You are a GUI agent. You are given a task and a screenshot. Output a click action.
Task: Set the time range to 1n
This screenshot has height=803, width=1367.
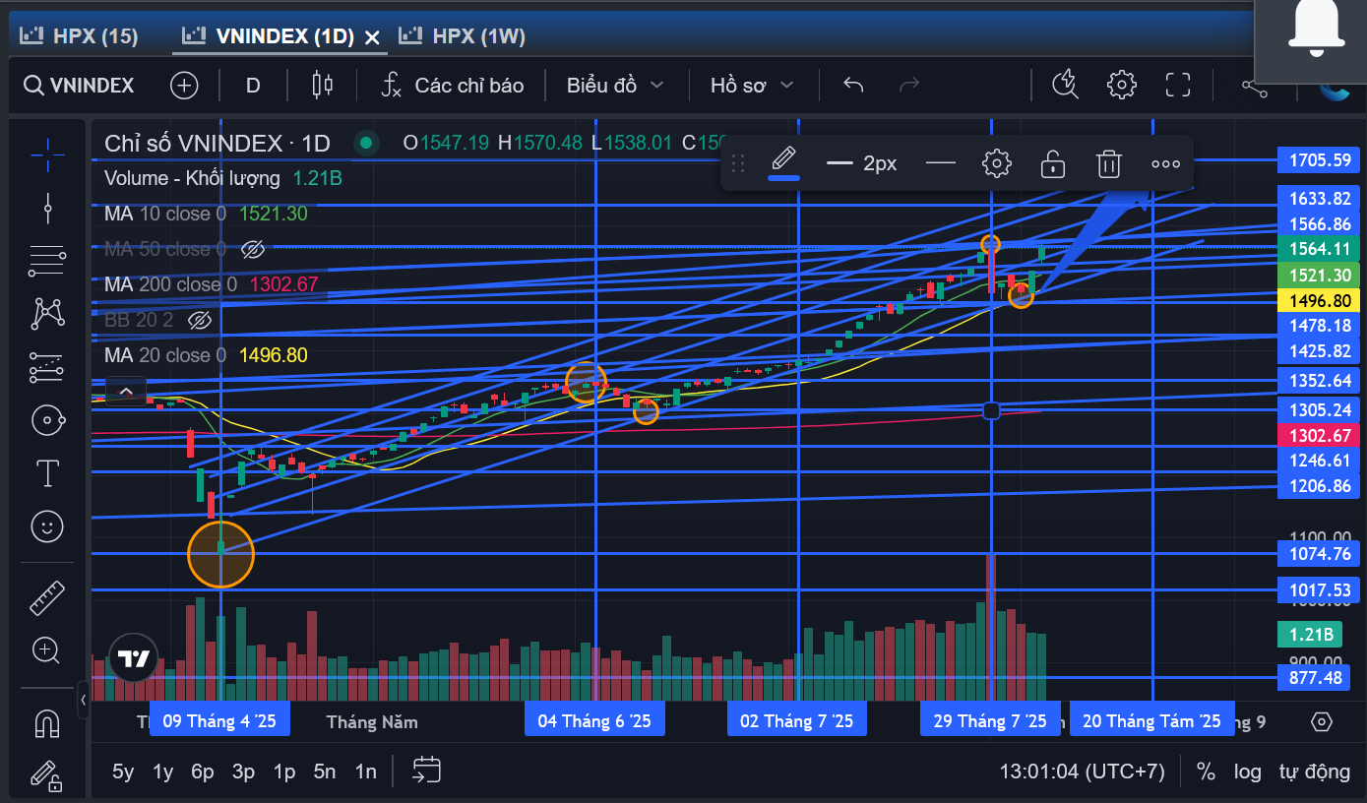[365, 772]
